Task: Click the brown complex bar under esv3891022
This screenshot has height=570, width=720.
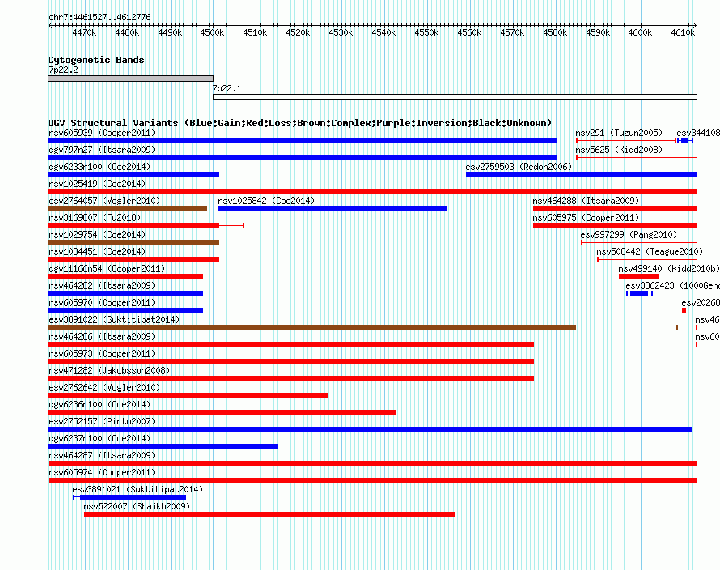Action: (311, 327)
